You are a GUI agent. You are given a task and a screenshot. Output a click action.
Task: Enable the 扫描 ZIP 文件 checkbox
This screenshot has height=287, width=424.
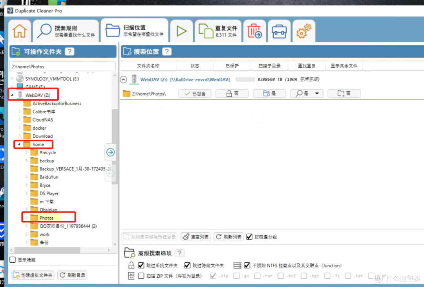click(141, 276)
